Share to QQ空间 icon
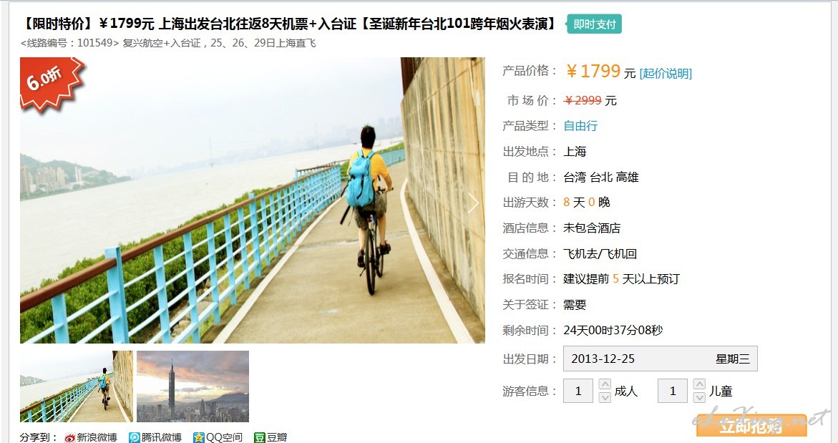 pyautogui.click(x=199, y=438)
